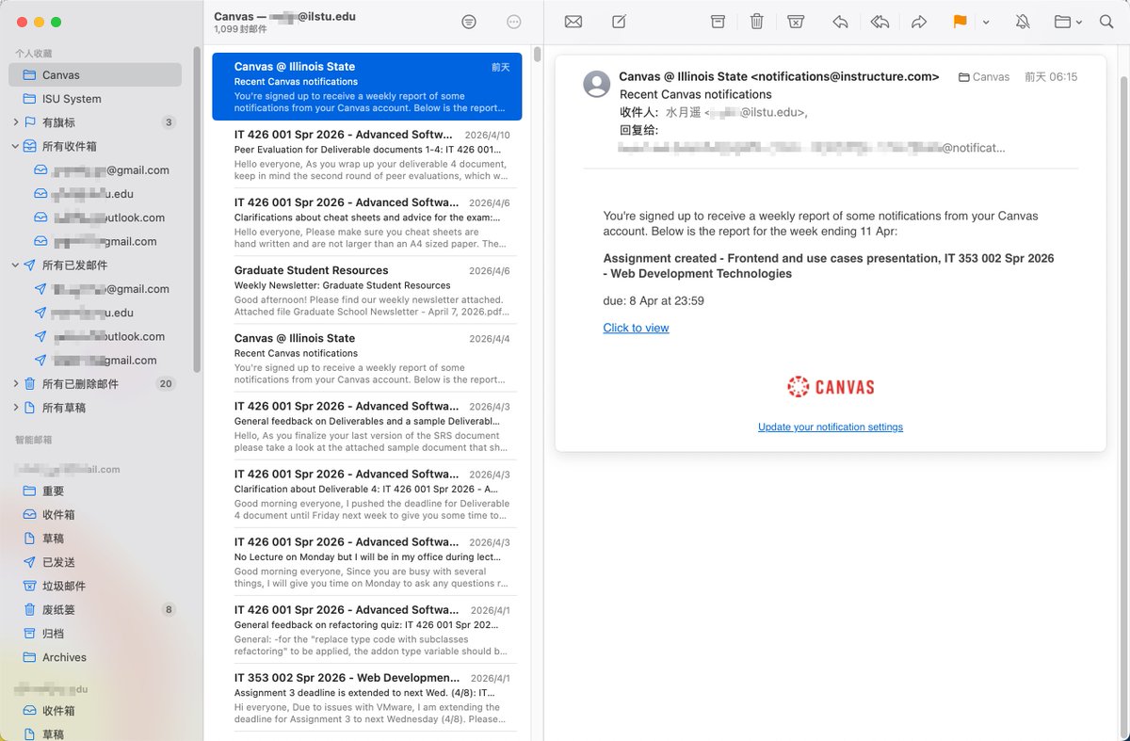1130x741 pixels.
Task: Select the 有旗标 mailbox row
Action: coord(95,122)
